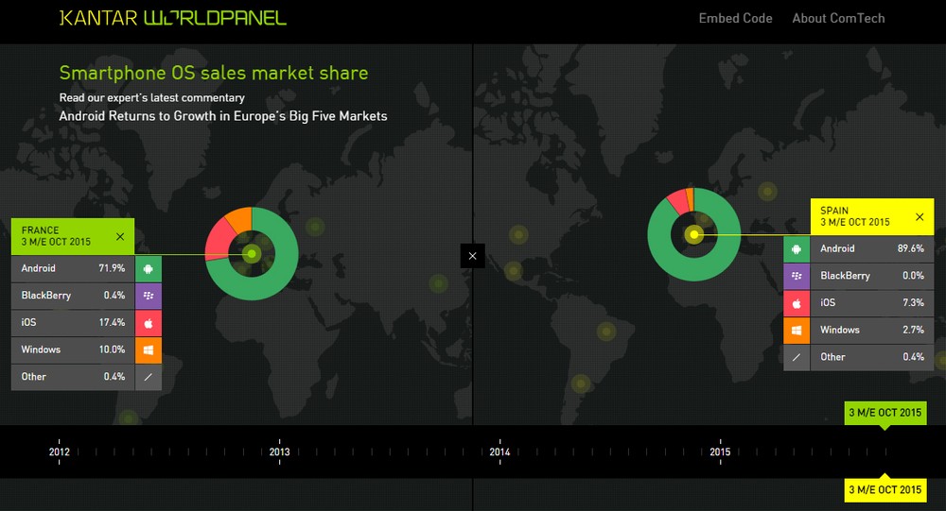Click France donut chart orange Windows segment
This screenshot has height=511, width=946.
tap(240, 219)
